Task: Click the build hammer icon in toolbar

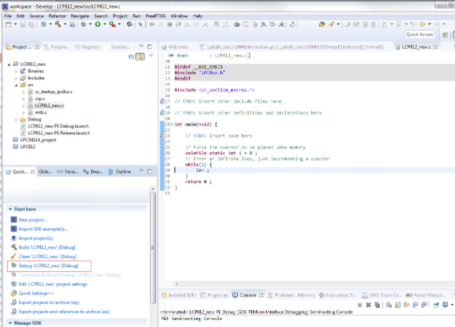Action: coord(58,24)
